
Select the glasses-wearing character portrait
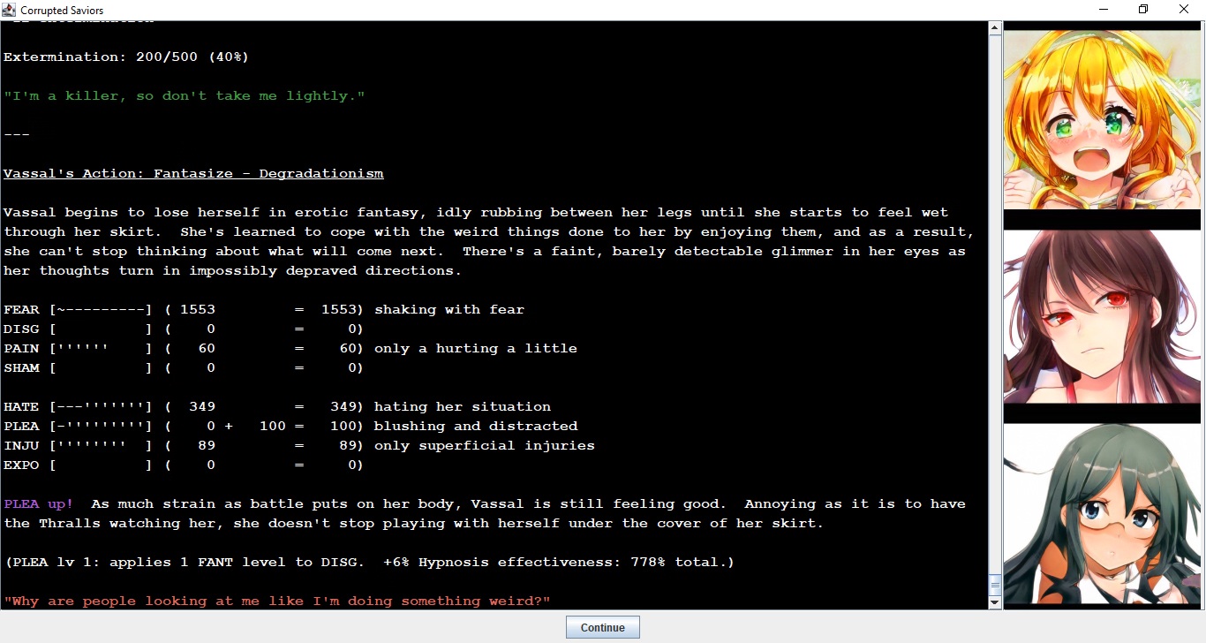tap(1102, 515)
